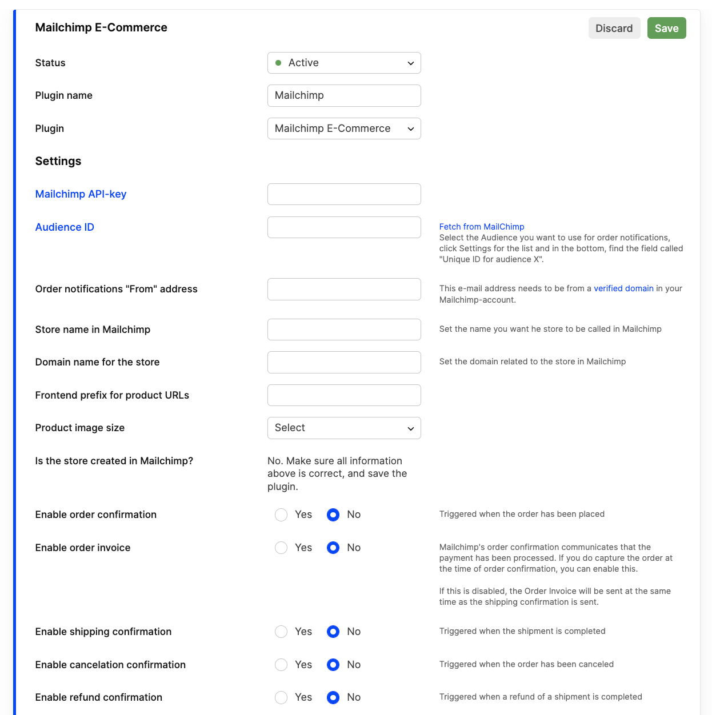Save the Mailchimp E-Commerce plugin settings

point(666,28)
